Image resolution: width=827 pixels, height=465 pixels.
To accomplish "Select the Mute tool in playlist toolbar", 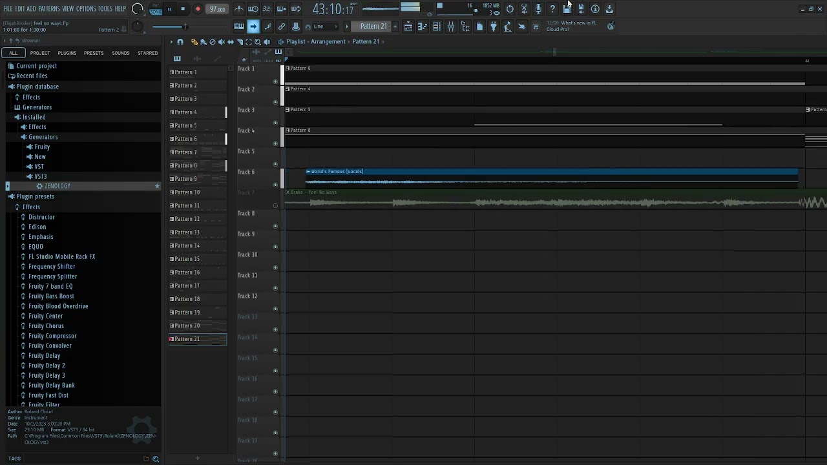I will pos(221,42).
